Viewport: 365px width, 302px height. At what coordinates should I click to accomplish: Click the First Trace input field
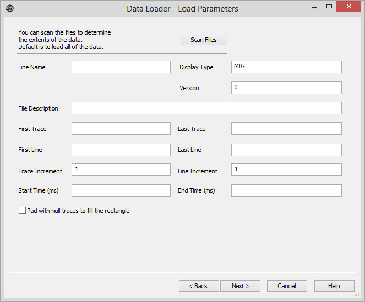point(121,129)
